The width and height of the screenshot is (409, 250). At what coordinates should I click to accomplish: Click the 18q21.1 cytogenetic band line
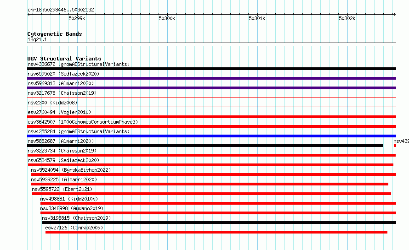click(211, 44)
